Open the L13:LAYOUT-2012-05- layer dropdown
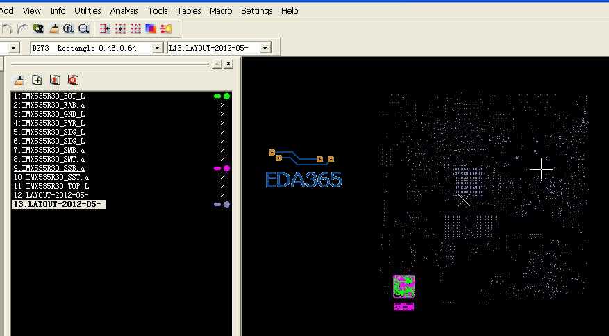 tap(265, 48)
